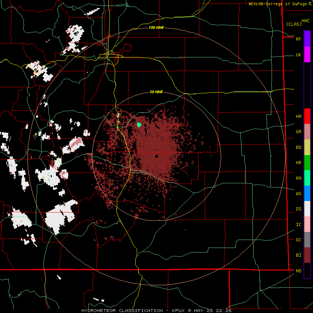
Task: Pick the dark green HR legend swatch
Action: [x=307, y=163]
